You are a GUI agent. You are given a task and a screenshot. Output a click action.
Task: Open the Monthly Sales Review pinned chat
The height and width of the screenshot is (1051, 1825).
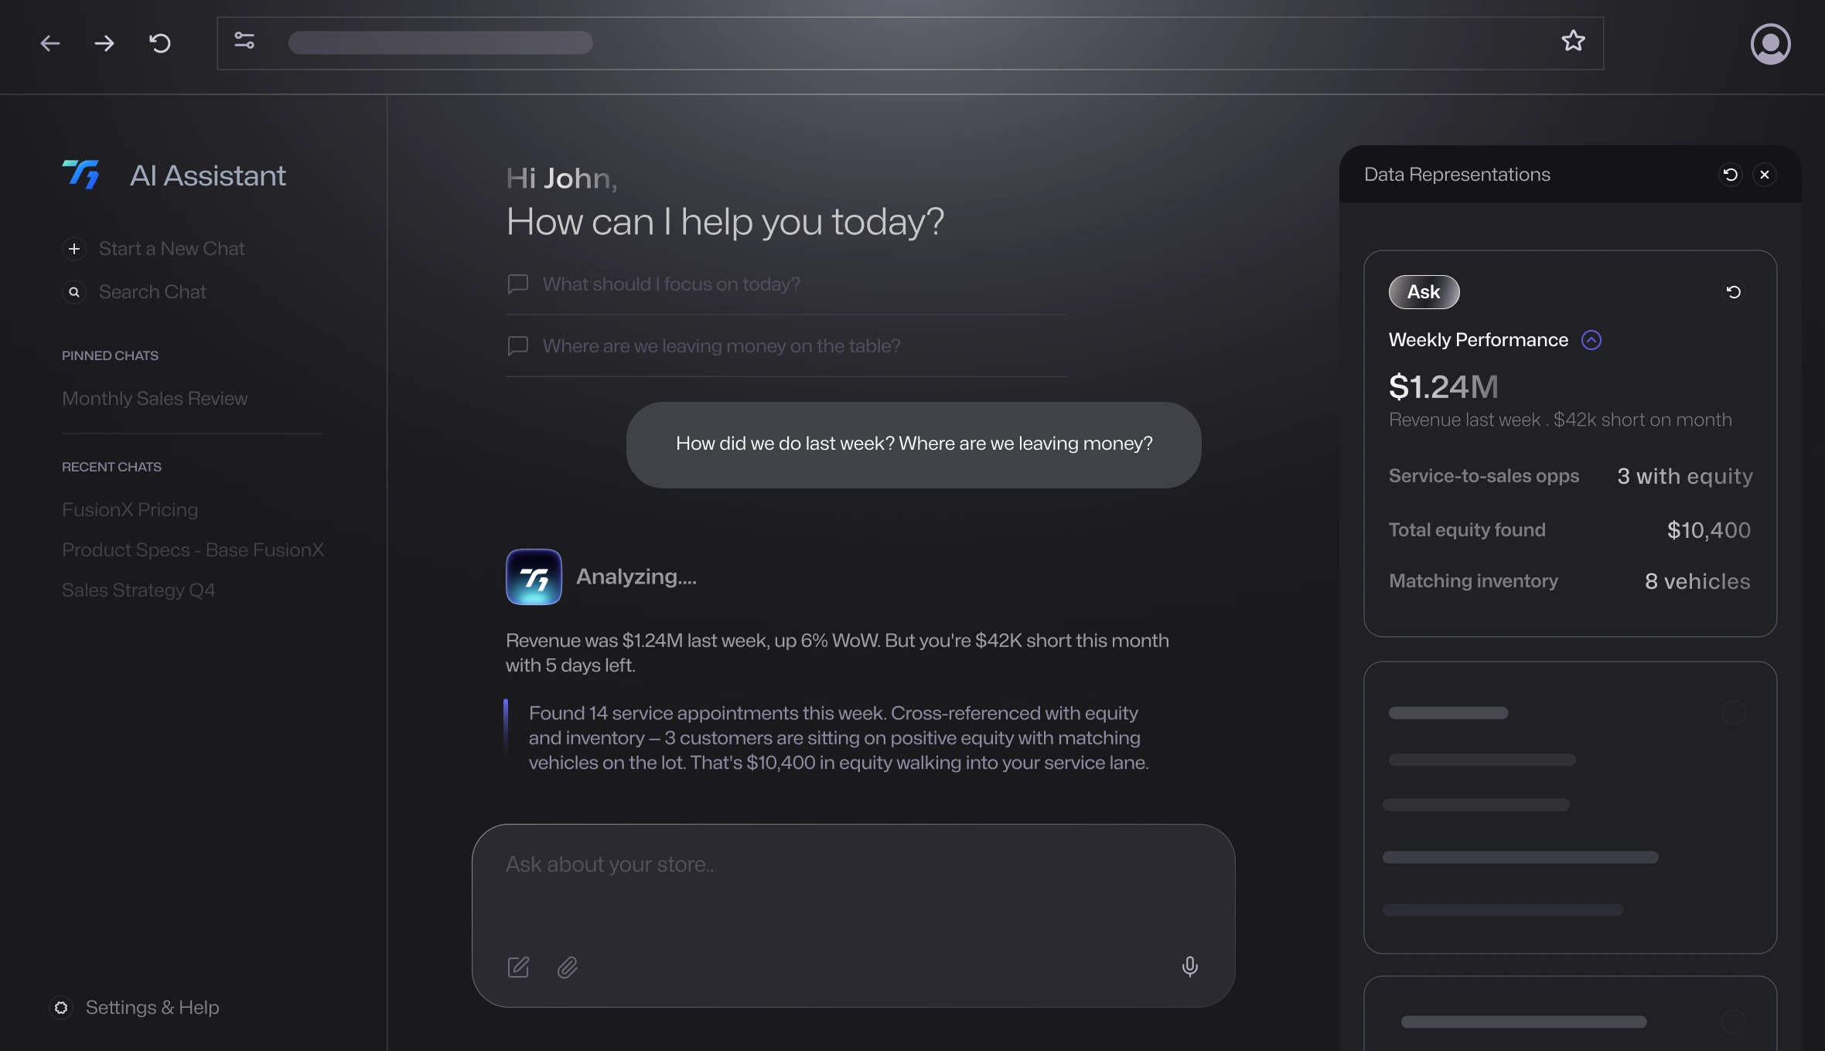click(x=155, y=399)
